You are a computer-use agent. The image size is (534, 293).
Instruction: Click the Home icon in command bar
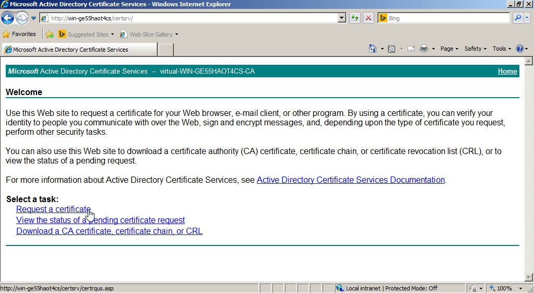tap(372, 49)
